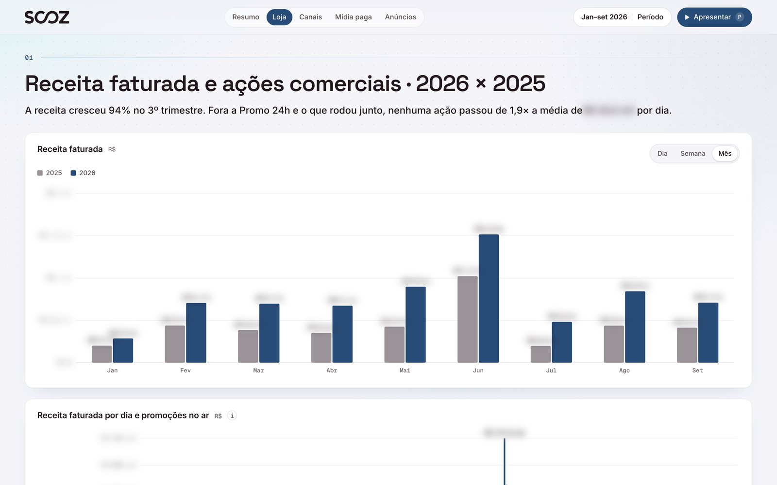Image resolution: width=777 pixels, height=485 pixels.
Task: Toggle the 2026 legend series
Action: pyautogui.click(x=83, y=173)
